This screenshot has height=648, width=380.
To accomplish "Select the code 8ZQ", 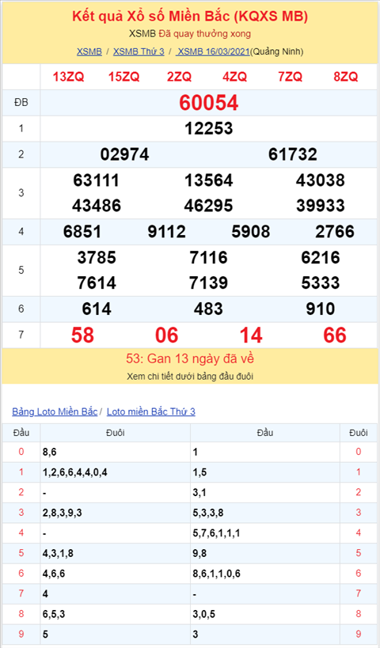I will (x=346, y=77).
